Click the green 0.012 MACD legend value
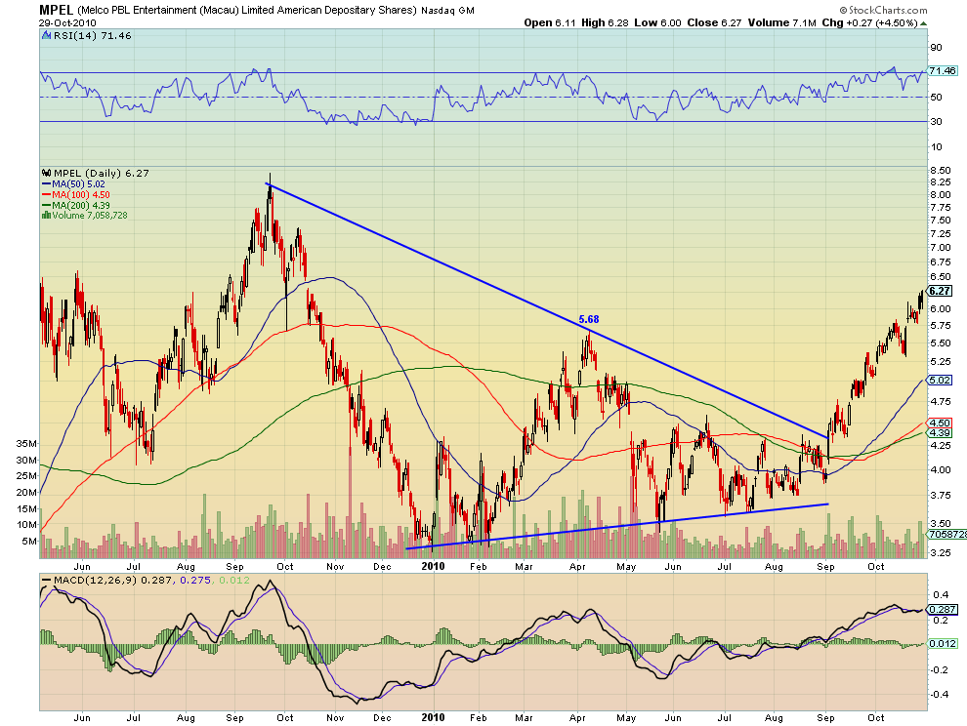967x726 pixels. 234,580
